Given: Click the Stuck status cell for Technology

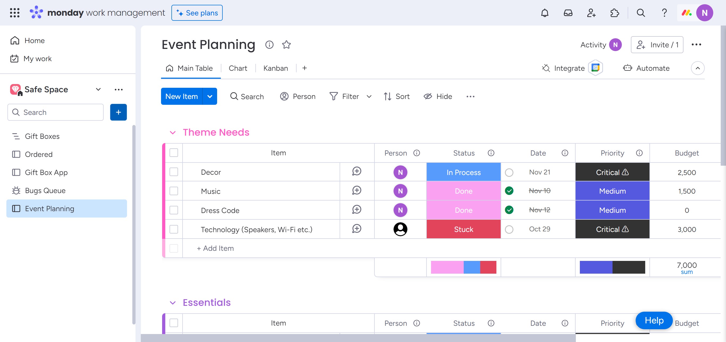Looking at the screenshot, I should (463, 229).
